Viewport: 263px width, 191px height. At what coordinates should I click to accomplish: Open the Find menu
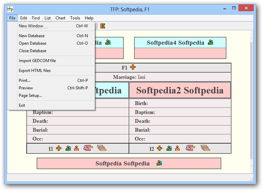click(x=36, y=18)
